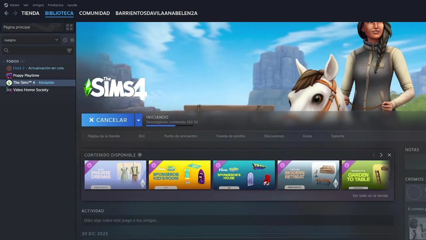
Task: Click the Dota 2 game icon
Action: 9,68
